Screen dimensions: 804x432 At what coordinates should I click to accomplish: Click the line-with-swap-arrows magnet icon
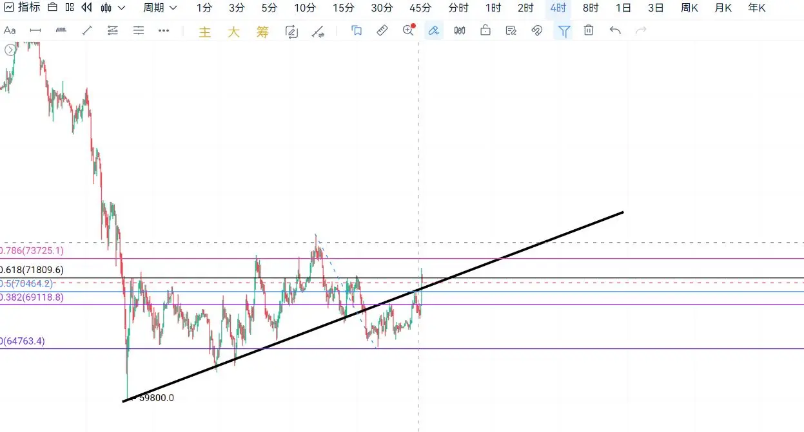[318, 32]
